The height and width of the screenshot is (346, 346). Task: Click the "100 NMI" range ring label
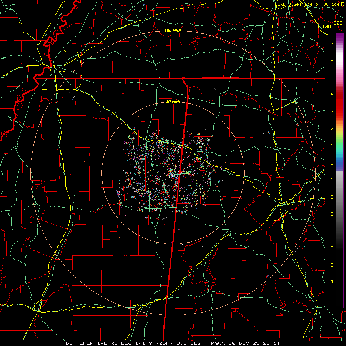(173, 30)
